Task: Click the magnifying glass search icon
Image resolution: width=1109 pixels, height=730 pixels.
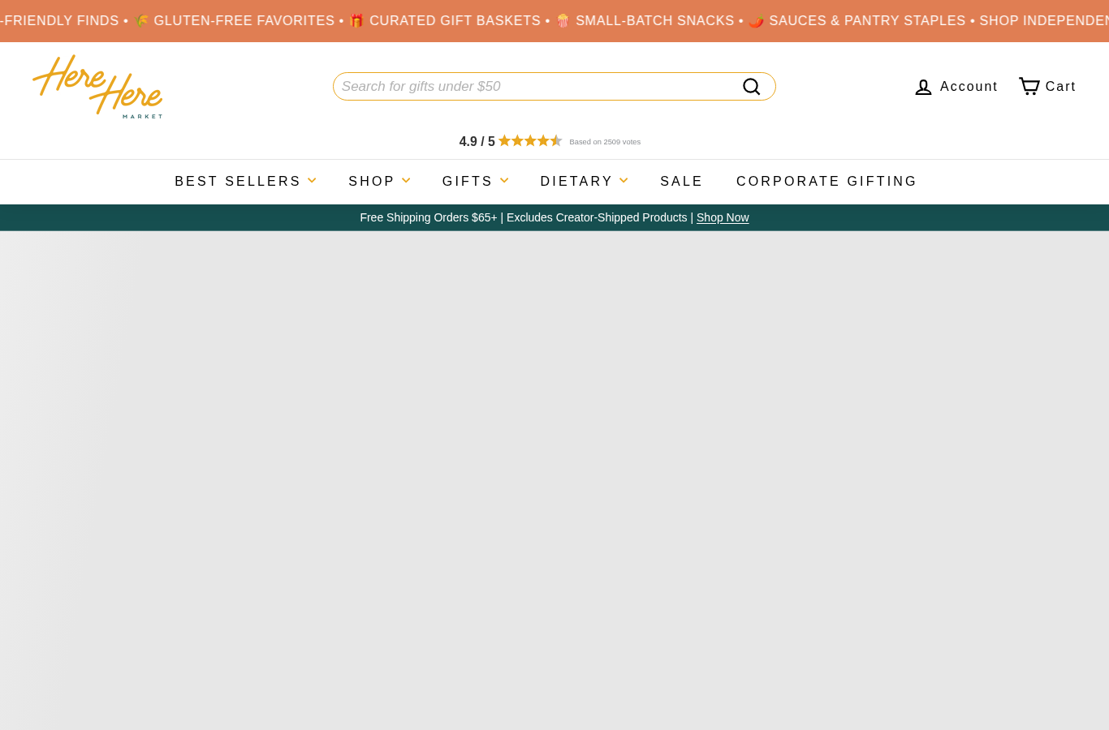Action: pyautogui.click(x=752, y=87)
